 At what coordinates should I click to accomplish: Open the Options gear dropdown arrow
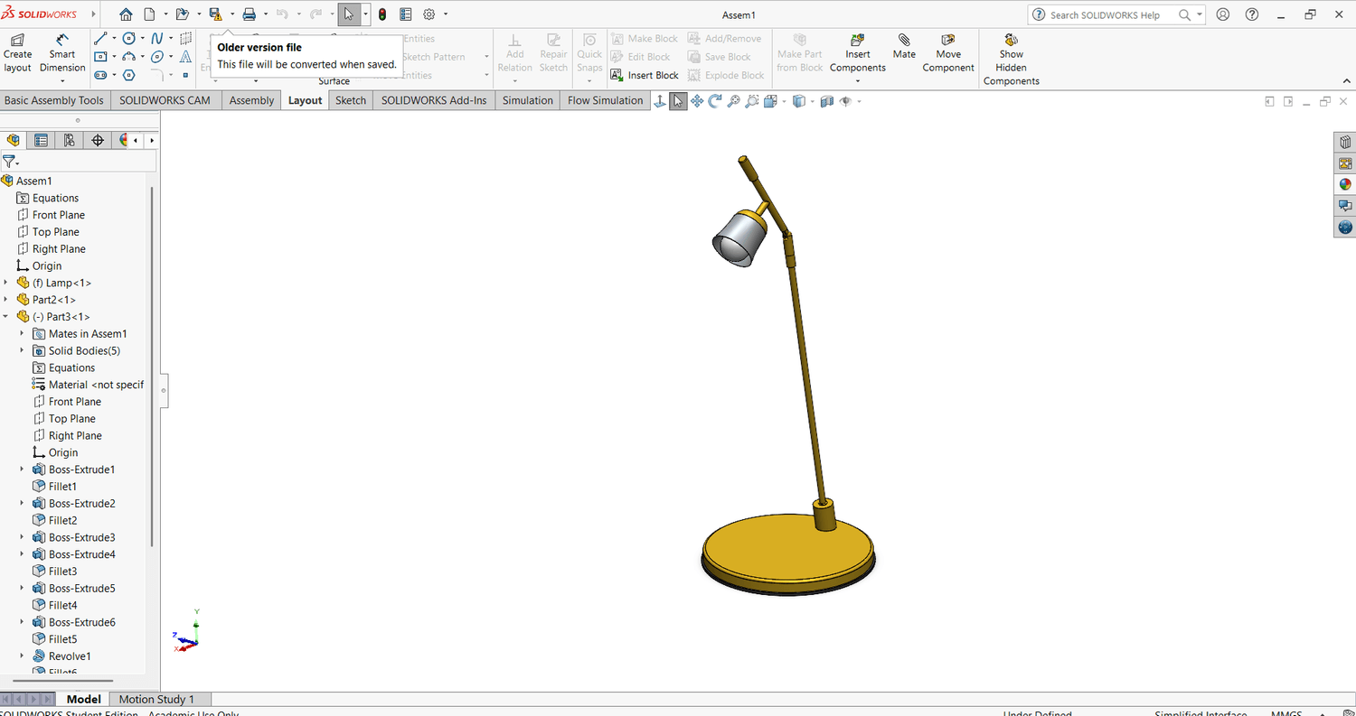click(x=446, y=14)
